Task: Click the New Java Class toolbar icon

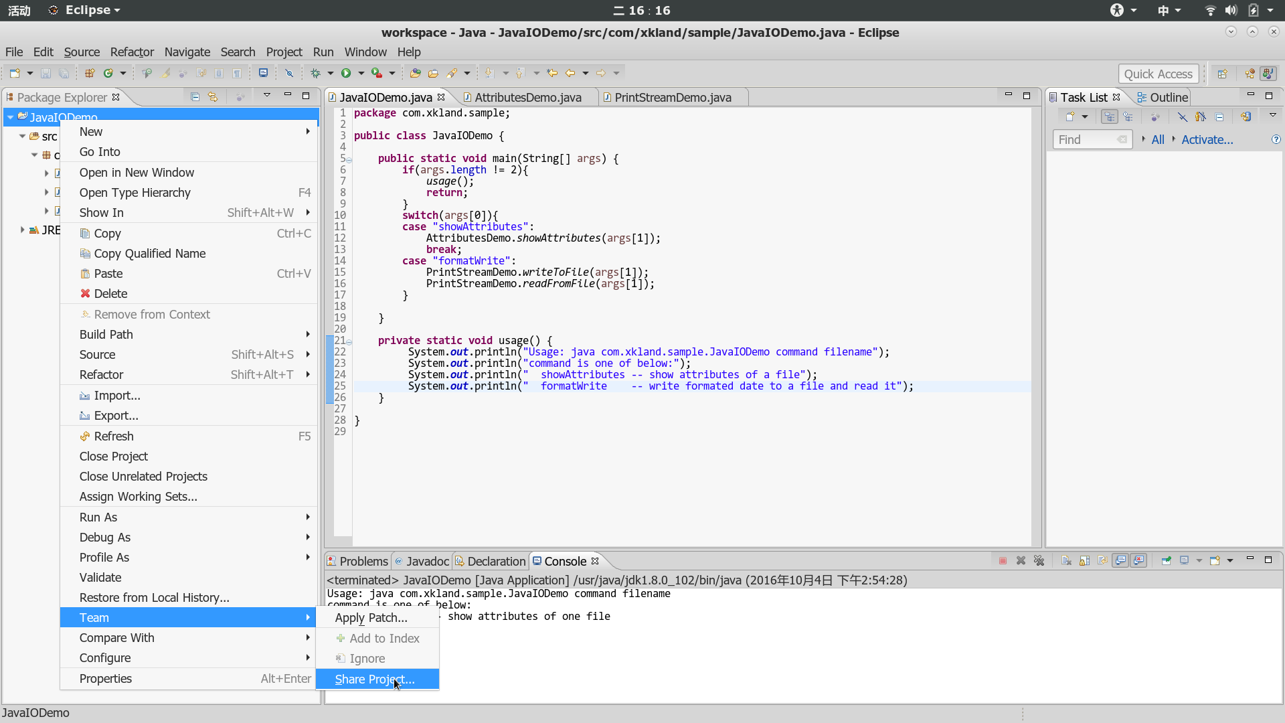Action: pos(108,73)
